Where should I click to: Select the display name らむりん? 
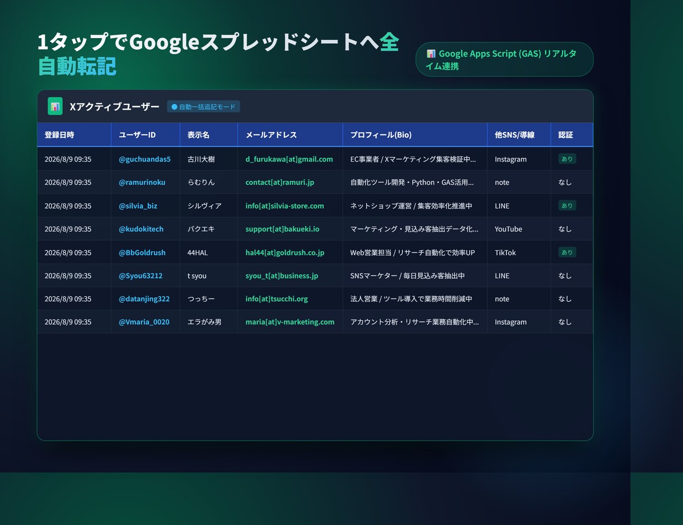(x=201, y=182)
